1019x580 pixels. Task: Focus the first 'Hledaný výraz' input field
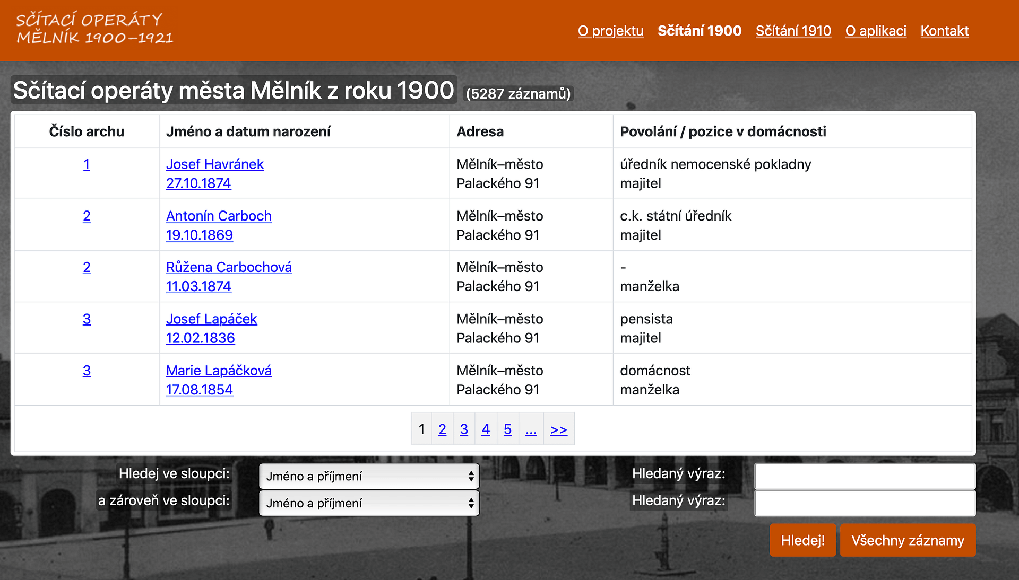(x=865, y=476)
